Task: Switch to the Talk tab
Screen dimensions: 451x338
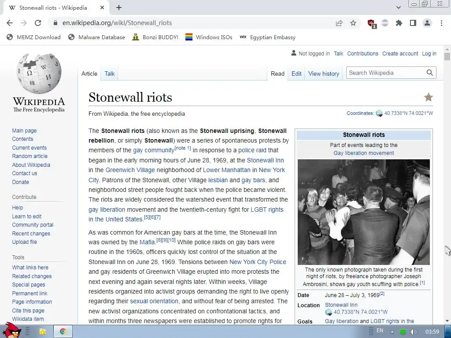Action: point(110,73)
